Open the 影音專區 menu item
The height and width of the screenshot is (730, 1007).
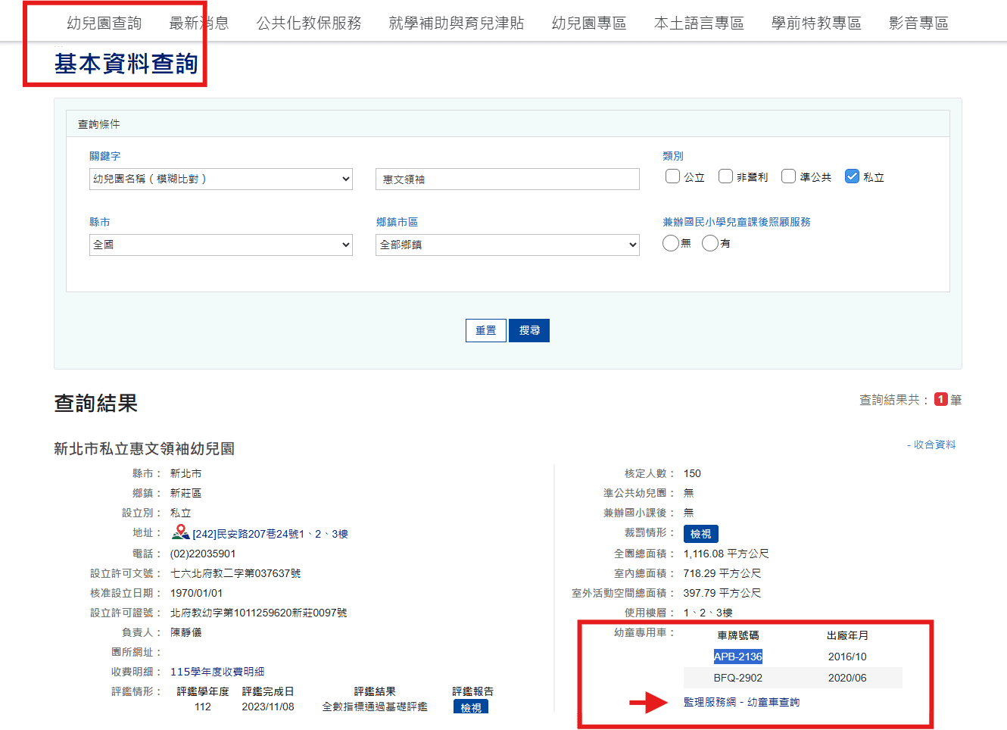click(x=918, y=23)
